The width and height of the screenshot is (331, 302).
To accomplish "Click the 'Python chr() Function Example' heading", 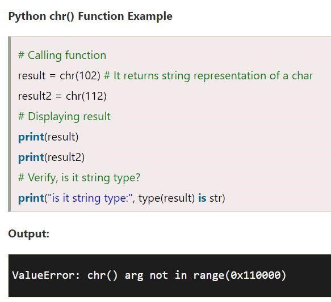I will pyautogui.click(x=90, y=16).
